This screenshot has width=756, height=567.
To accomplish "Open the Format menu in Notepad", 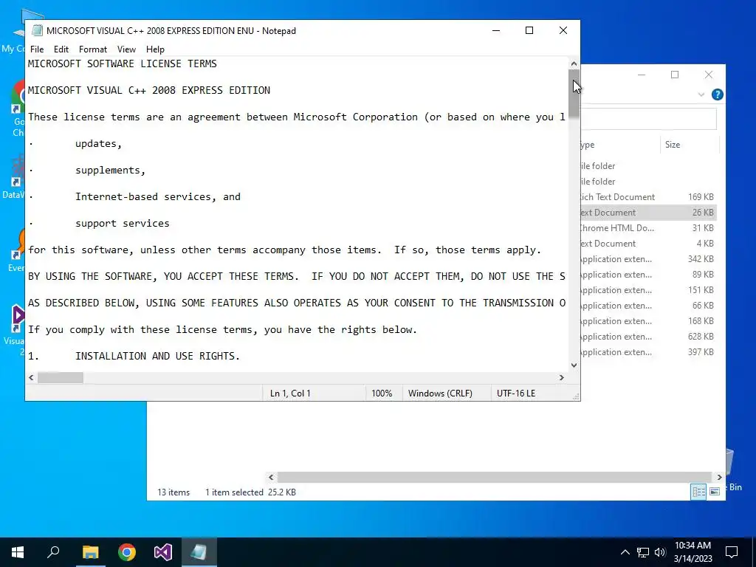I will 93,49.
